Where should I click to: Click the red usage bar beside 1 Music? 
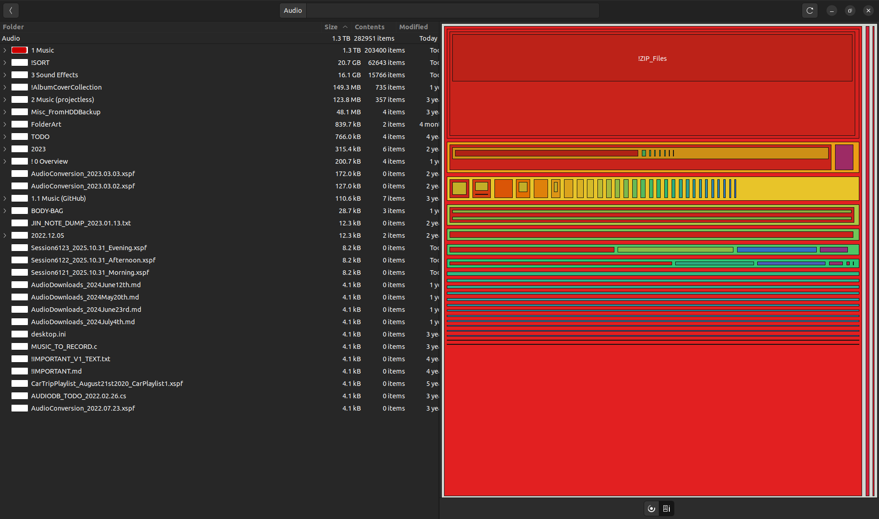pyautogui.click(x=20, y=50)
